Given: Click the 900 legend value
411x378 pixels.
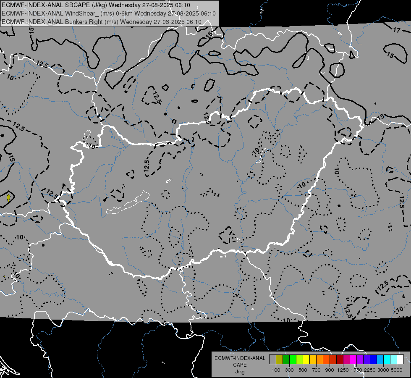Looking at the screenshot, I should pos(330,370).
